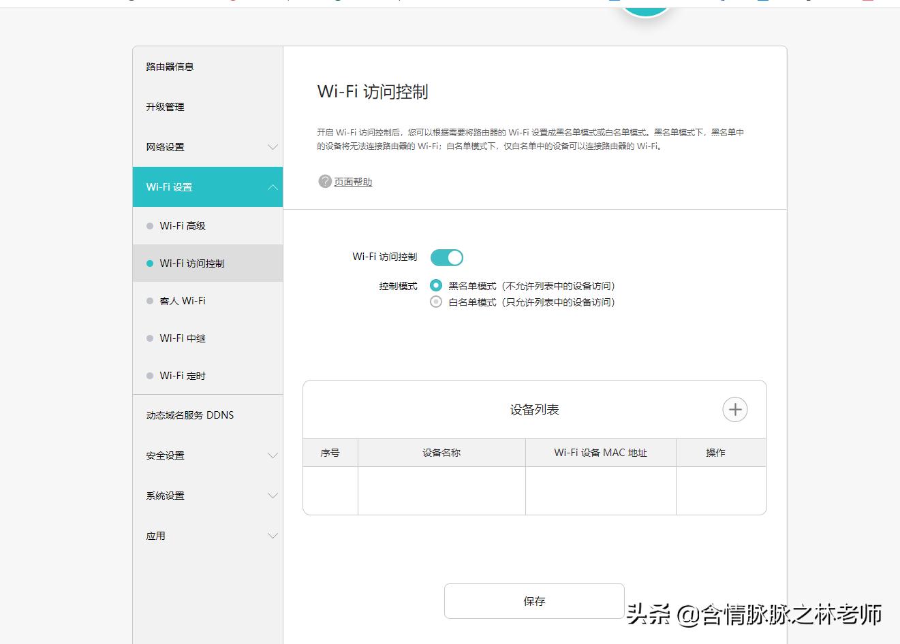This screenshot has width=900, height=644.
Task: Click the 设备名称 column header
Action: tap(441, 452)
